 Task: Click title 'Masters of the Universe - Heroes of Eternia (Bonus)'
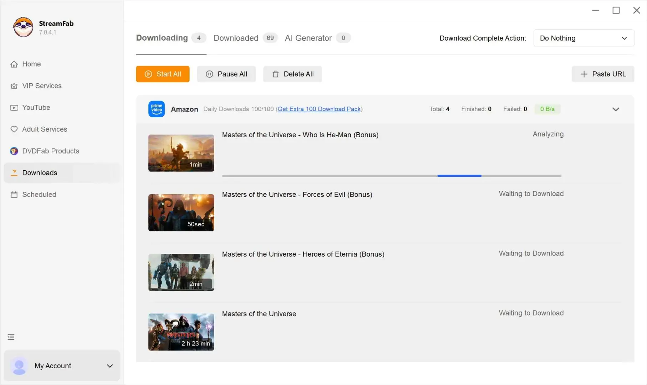coord(303,254)
